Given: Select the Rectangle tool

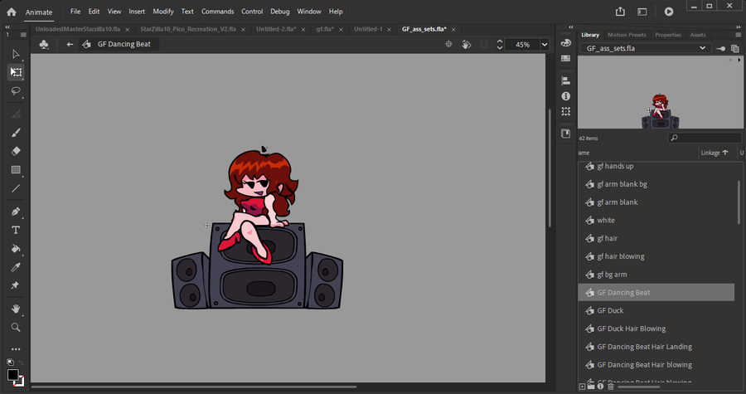Looking at the screenshot, I should click(16, 170).
